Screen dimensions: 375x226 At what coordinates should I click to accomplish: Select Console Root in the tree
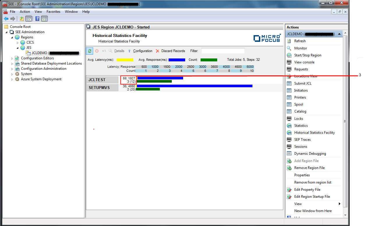20,27
